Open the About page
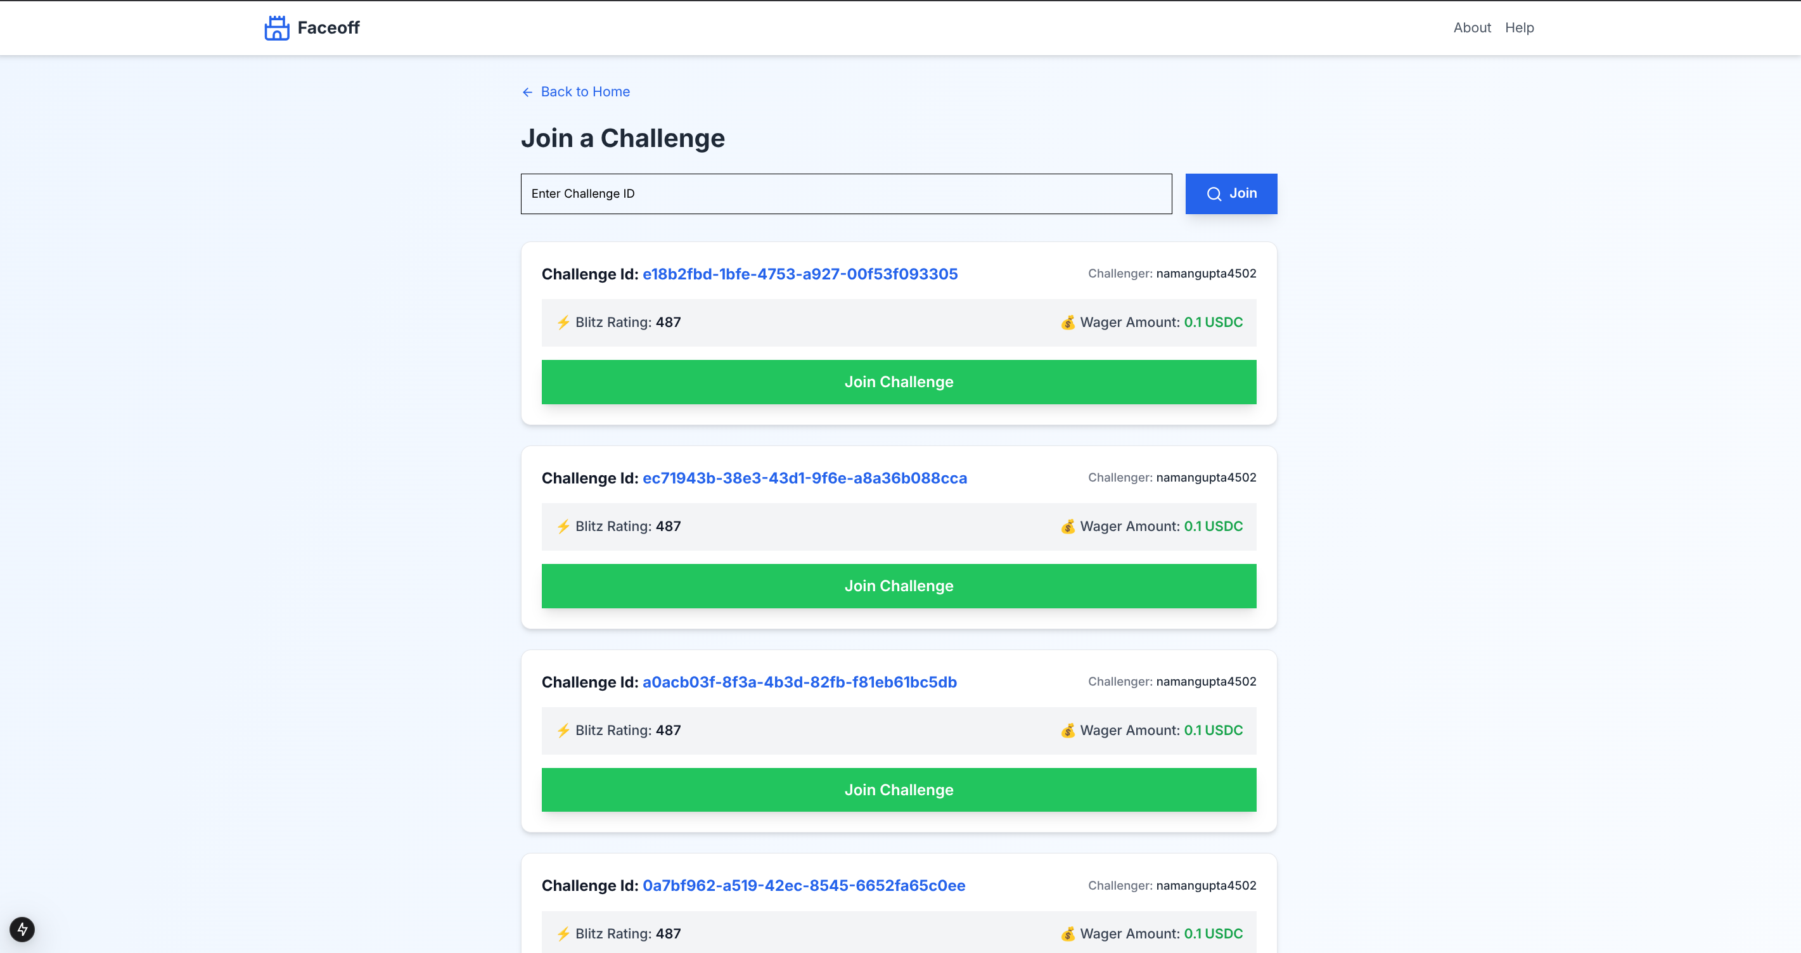The height and width of the screenshot is (953, 1801). pos(1471,27)
